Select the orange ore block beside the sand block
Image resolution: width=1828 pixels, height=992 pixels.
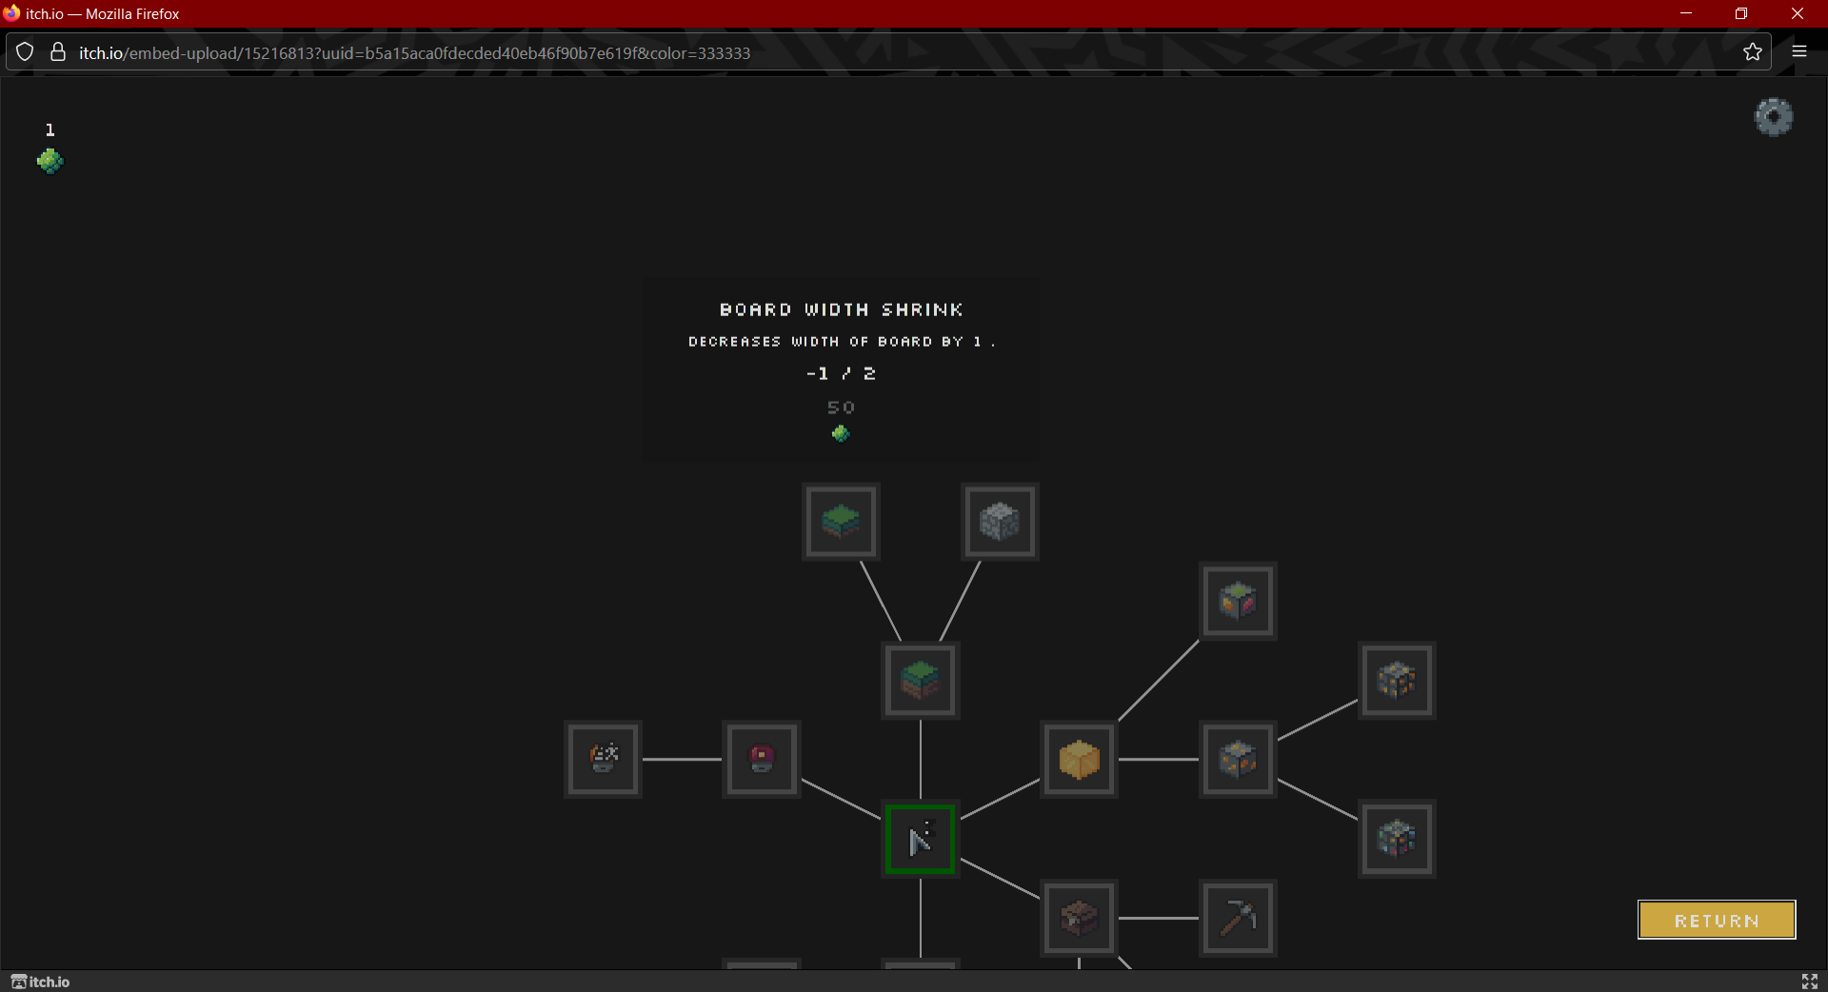coord(1238,760)
